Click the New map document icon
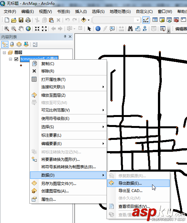The width and height of the screenshot is (187, 223). tap(7, 20)
